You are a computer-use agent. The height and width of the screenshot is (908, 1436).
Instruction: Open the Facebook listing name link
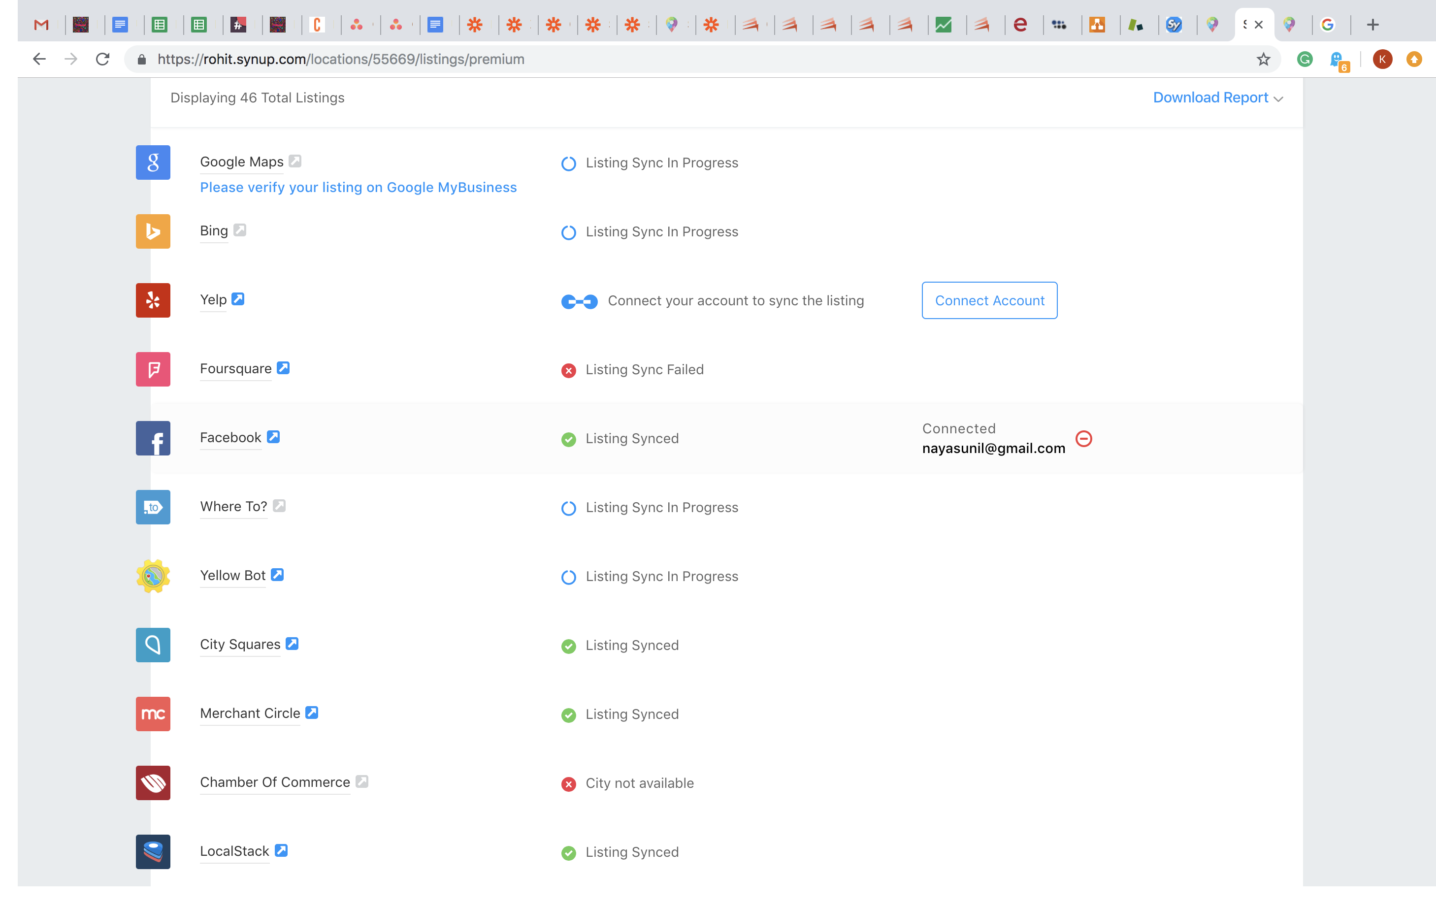(231, 438)
